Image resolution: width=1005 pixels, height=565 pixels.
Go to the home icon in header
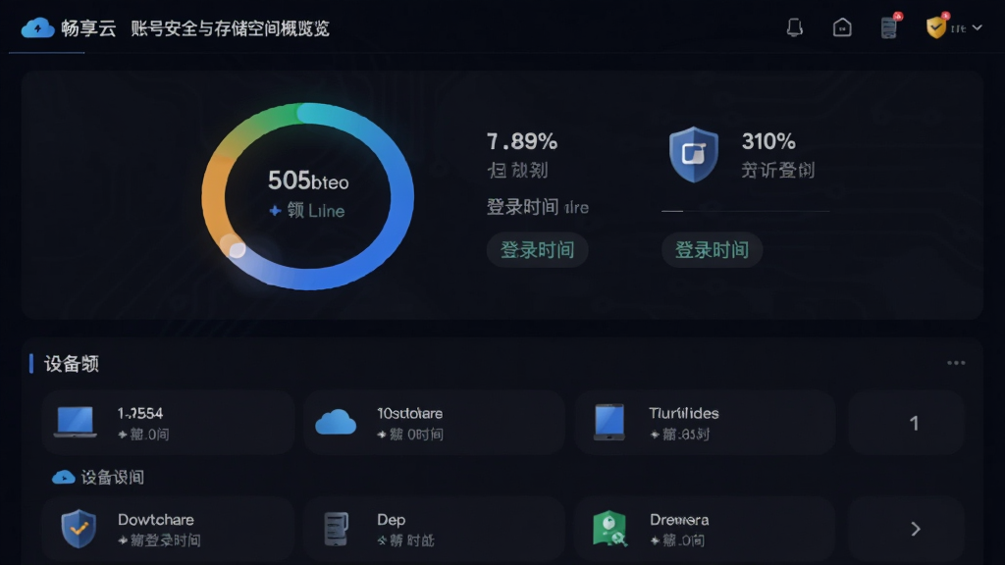click(842, 27)
